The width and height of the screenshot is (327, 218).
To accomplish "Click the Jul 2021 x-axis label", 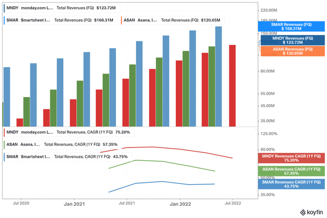I will click(127, 203).
